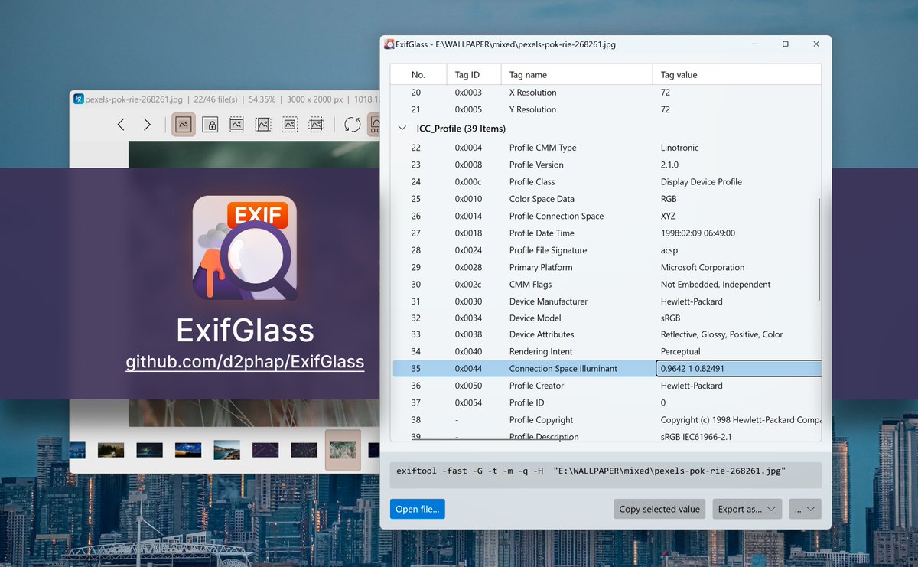
Task: Click the large ExifGlass magnifier logo
Action: (244, 248)
